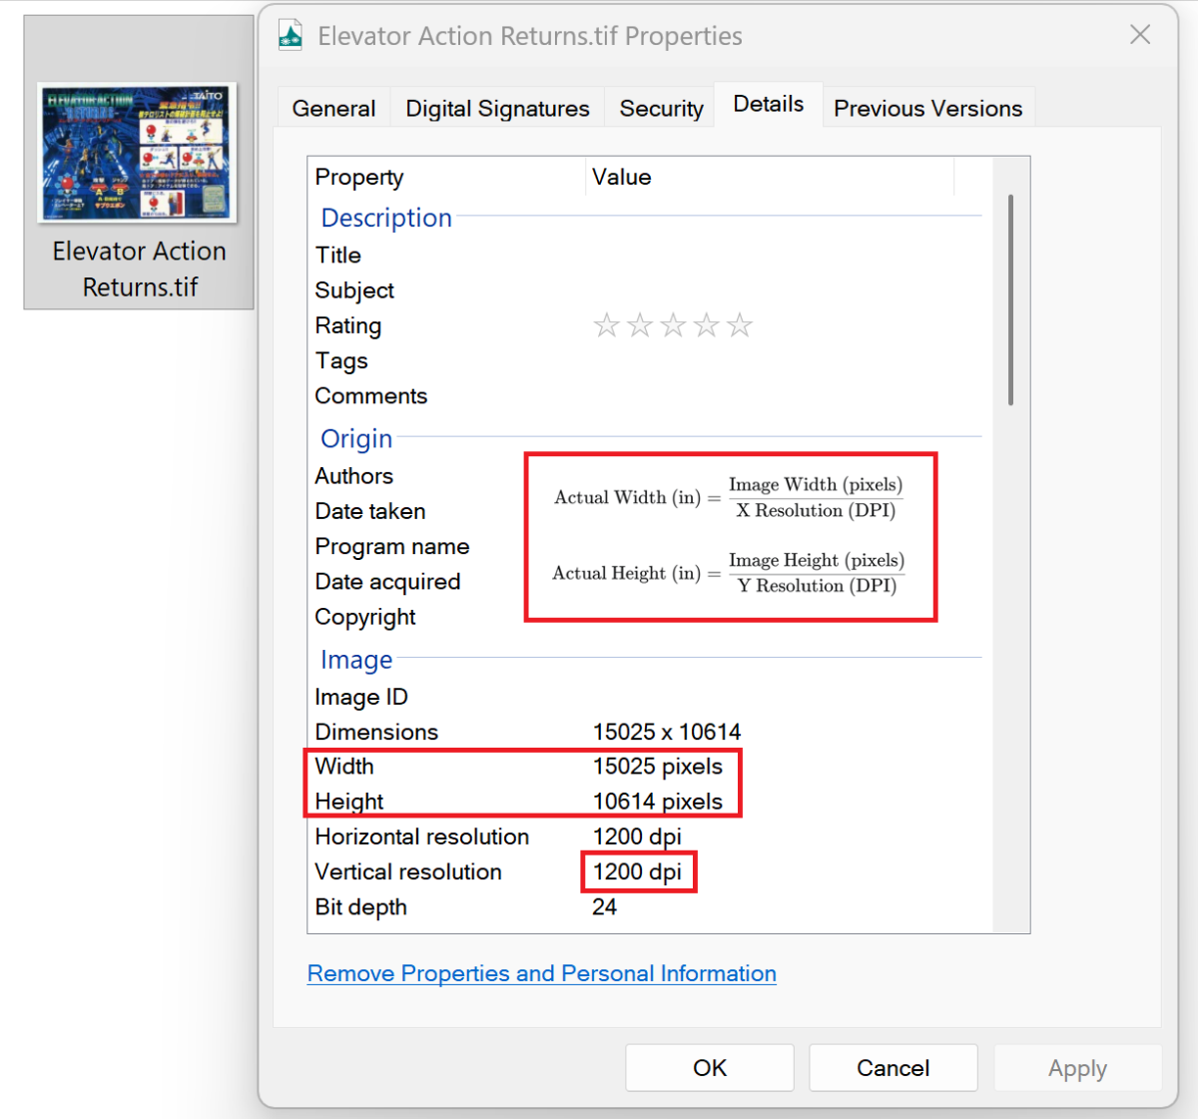
Task: Click the Bit depth value 24
Action: click(x=605, y=906)
